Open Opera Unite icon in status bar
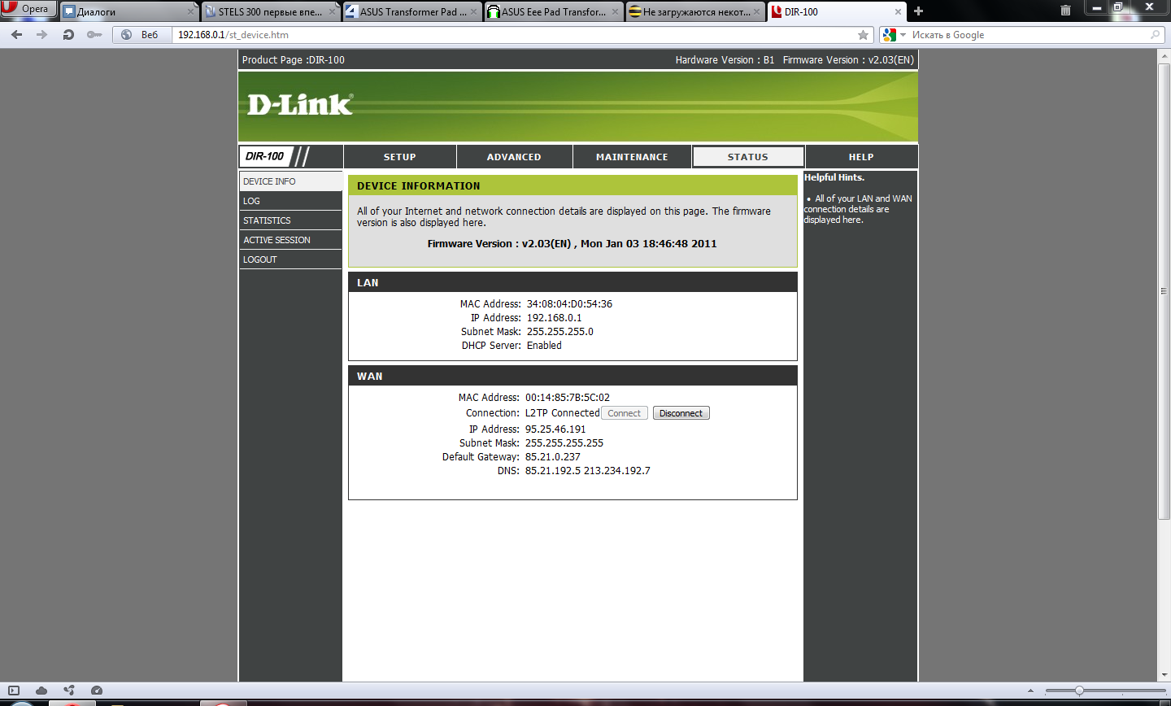The width and height of the screenshot is (1171, 706). coord(69,691)
